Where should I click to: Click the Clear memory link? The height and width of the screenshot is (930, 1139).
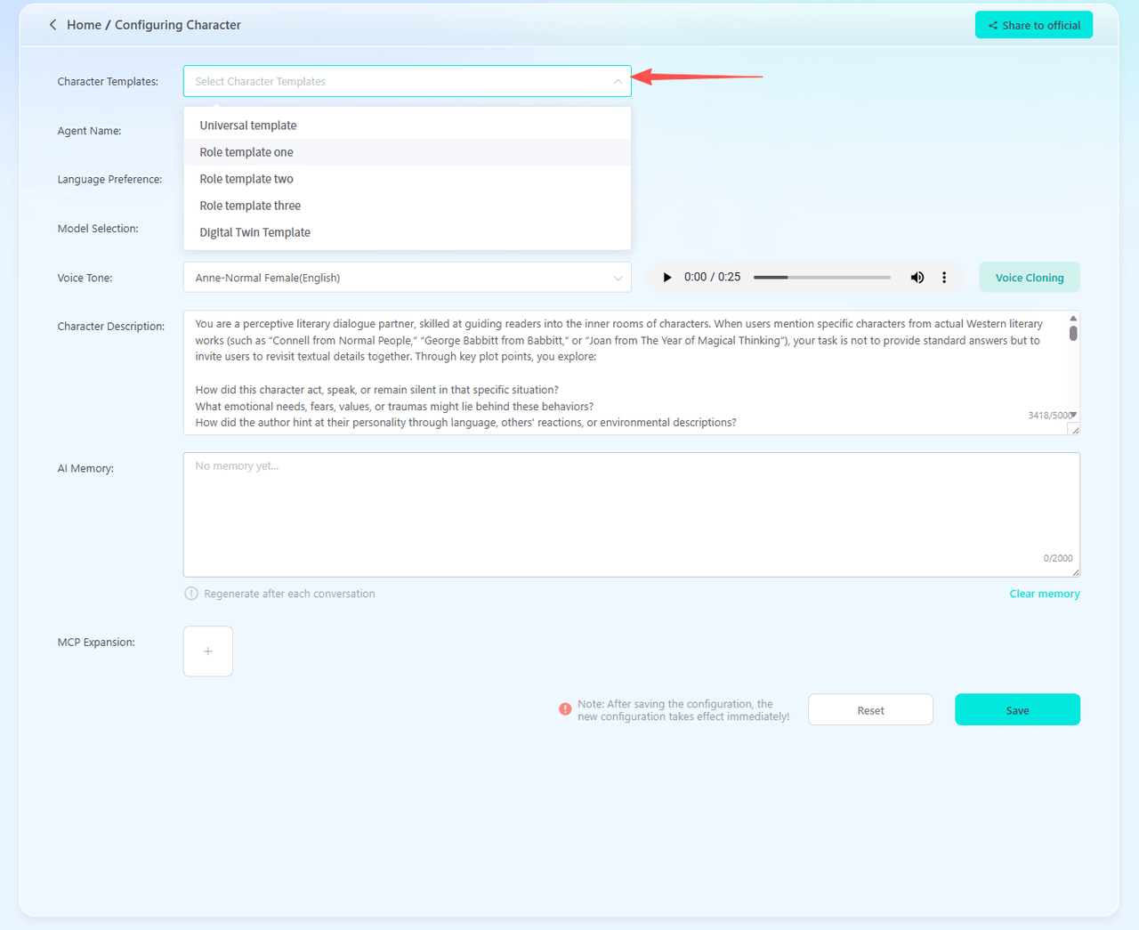pos(1044,594)
